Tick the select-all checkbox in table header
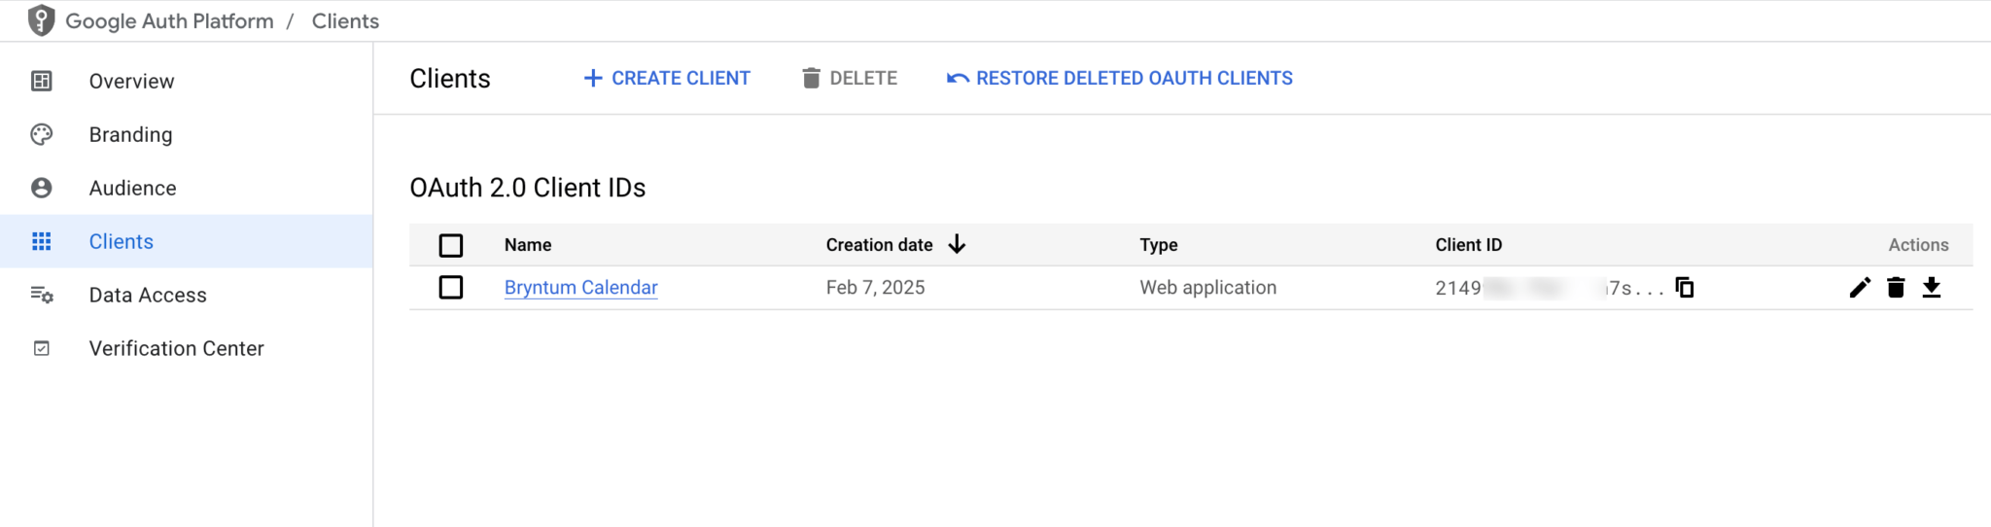Screen dimensions: 1991x527 [451, 245]
